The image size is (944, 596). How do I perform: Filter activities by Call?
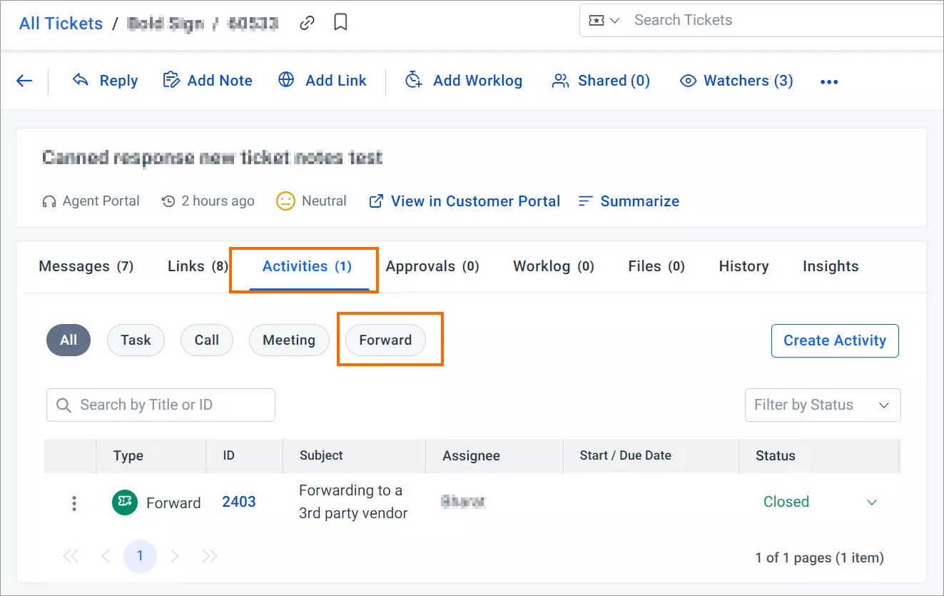[x=207, y=340]
